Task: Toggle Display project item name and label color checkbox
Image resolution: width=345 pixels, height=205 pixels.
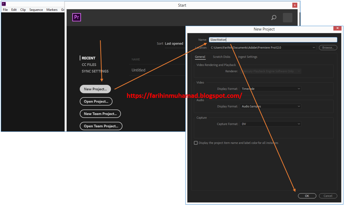Action: click(x=195, y=143)
